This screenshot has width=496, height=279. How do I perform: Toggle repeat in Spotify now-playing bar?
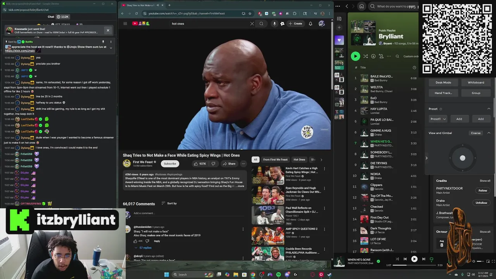[x=431, y=259]
